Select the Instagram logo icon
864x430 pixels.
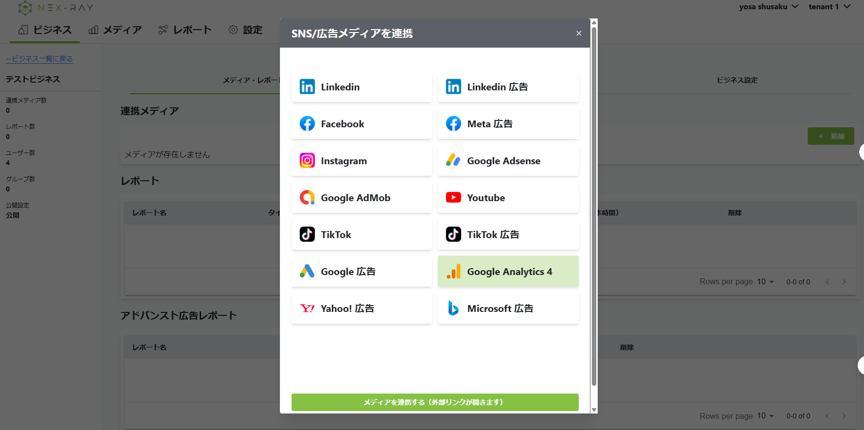point(307,161)
